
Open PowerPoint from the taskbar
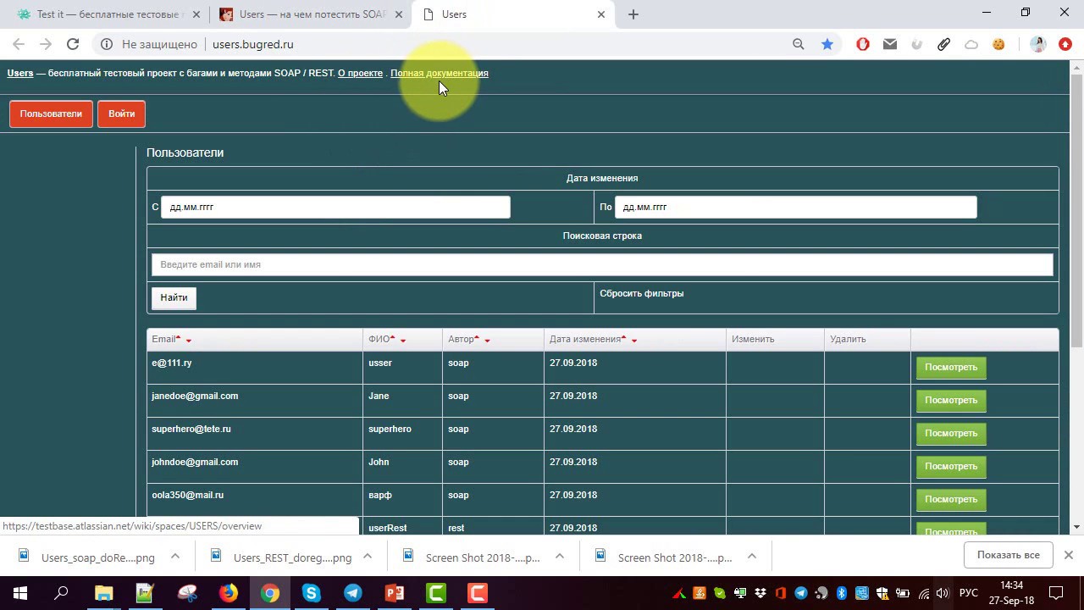pyautogui.click(x=395, y=593)
